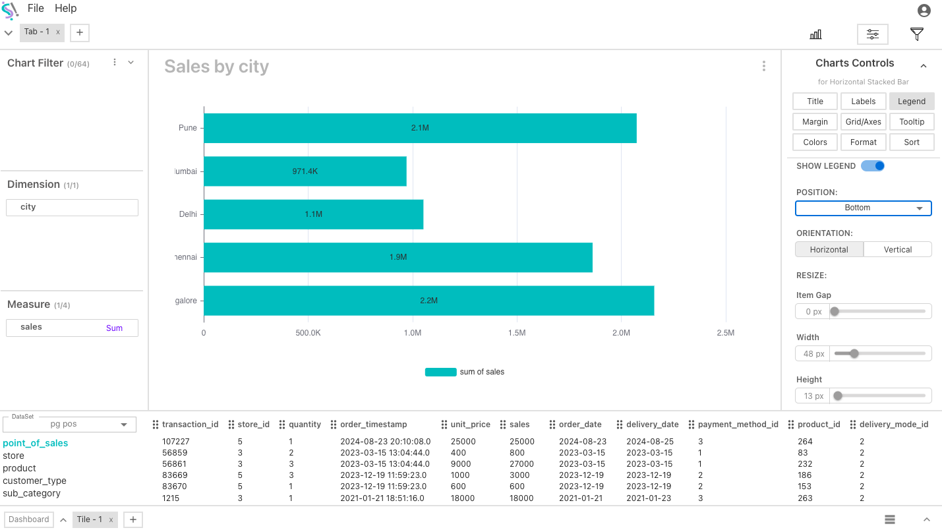Image resolution: width=942 pixels, height=532 pixels.
Task: Click the payment_method_id column drag handle
Action: [x=692, y=425]
